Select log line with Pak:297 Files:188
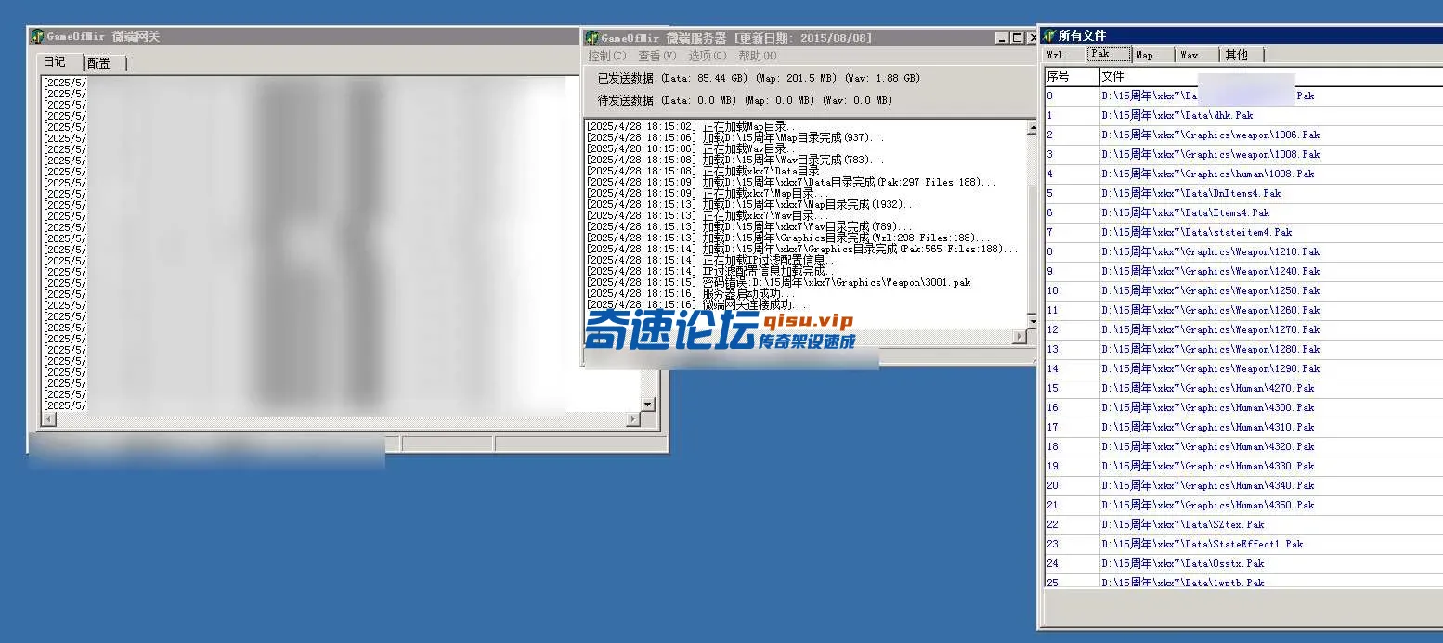This screenshot has width=1443, height=643. click(x=791, y=182)
